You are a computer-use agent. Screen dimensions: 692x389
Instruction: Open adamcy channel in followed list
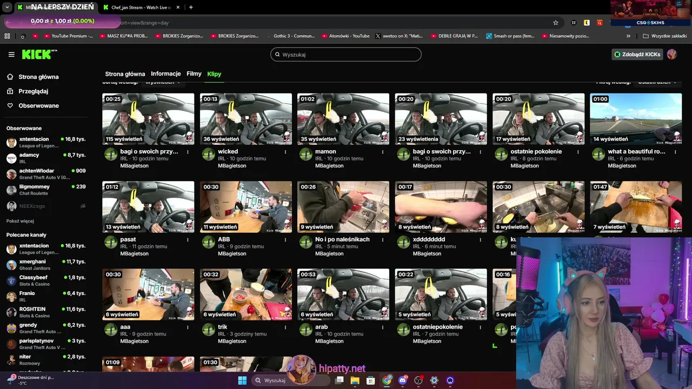(x=46, y=158)
